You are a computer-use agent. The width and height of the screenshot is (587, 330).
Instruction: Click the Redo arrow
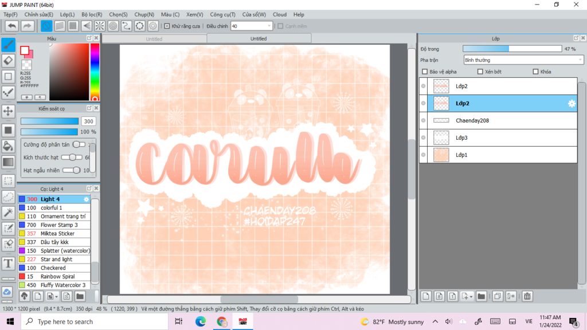click(27, 26)
